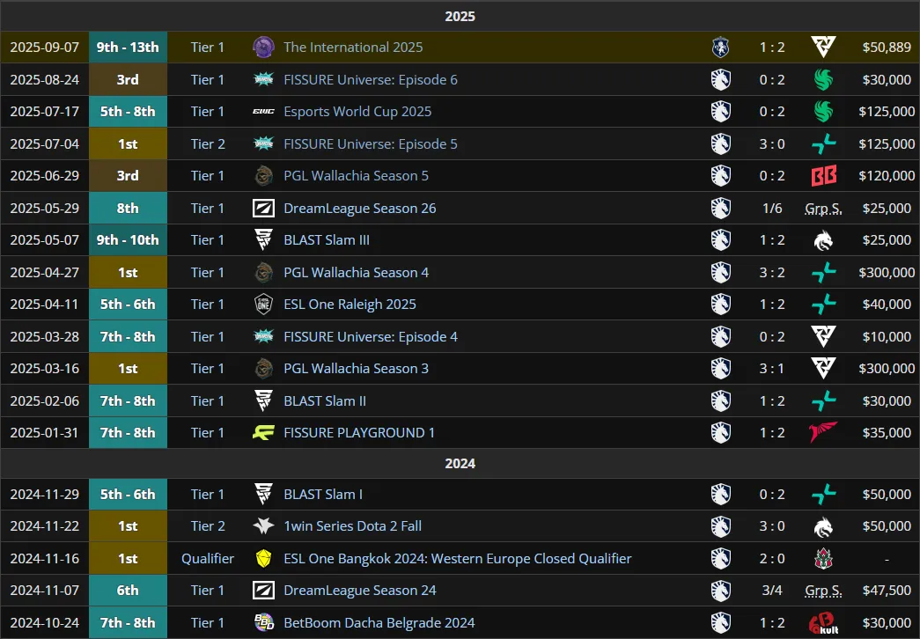
Task: Follow DreamLeague Season 24 link
Action: pyautogui.click(x=360, y=591)
